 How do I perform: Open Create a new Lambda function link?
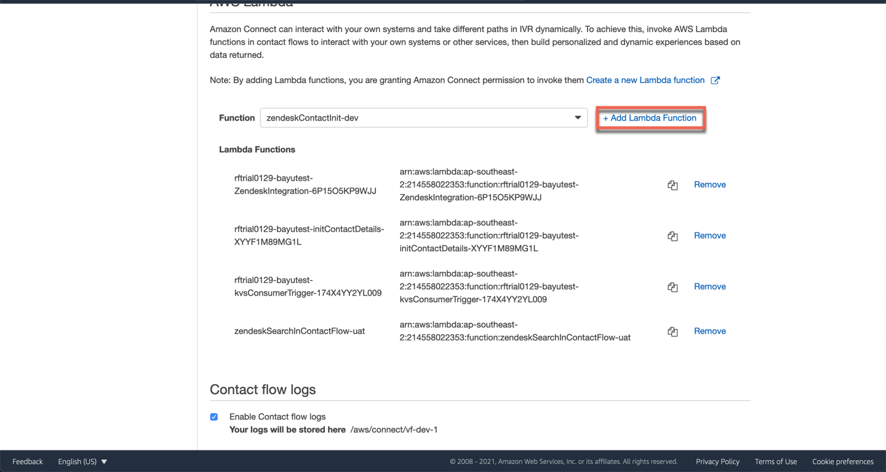point(645,81)
